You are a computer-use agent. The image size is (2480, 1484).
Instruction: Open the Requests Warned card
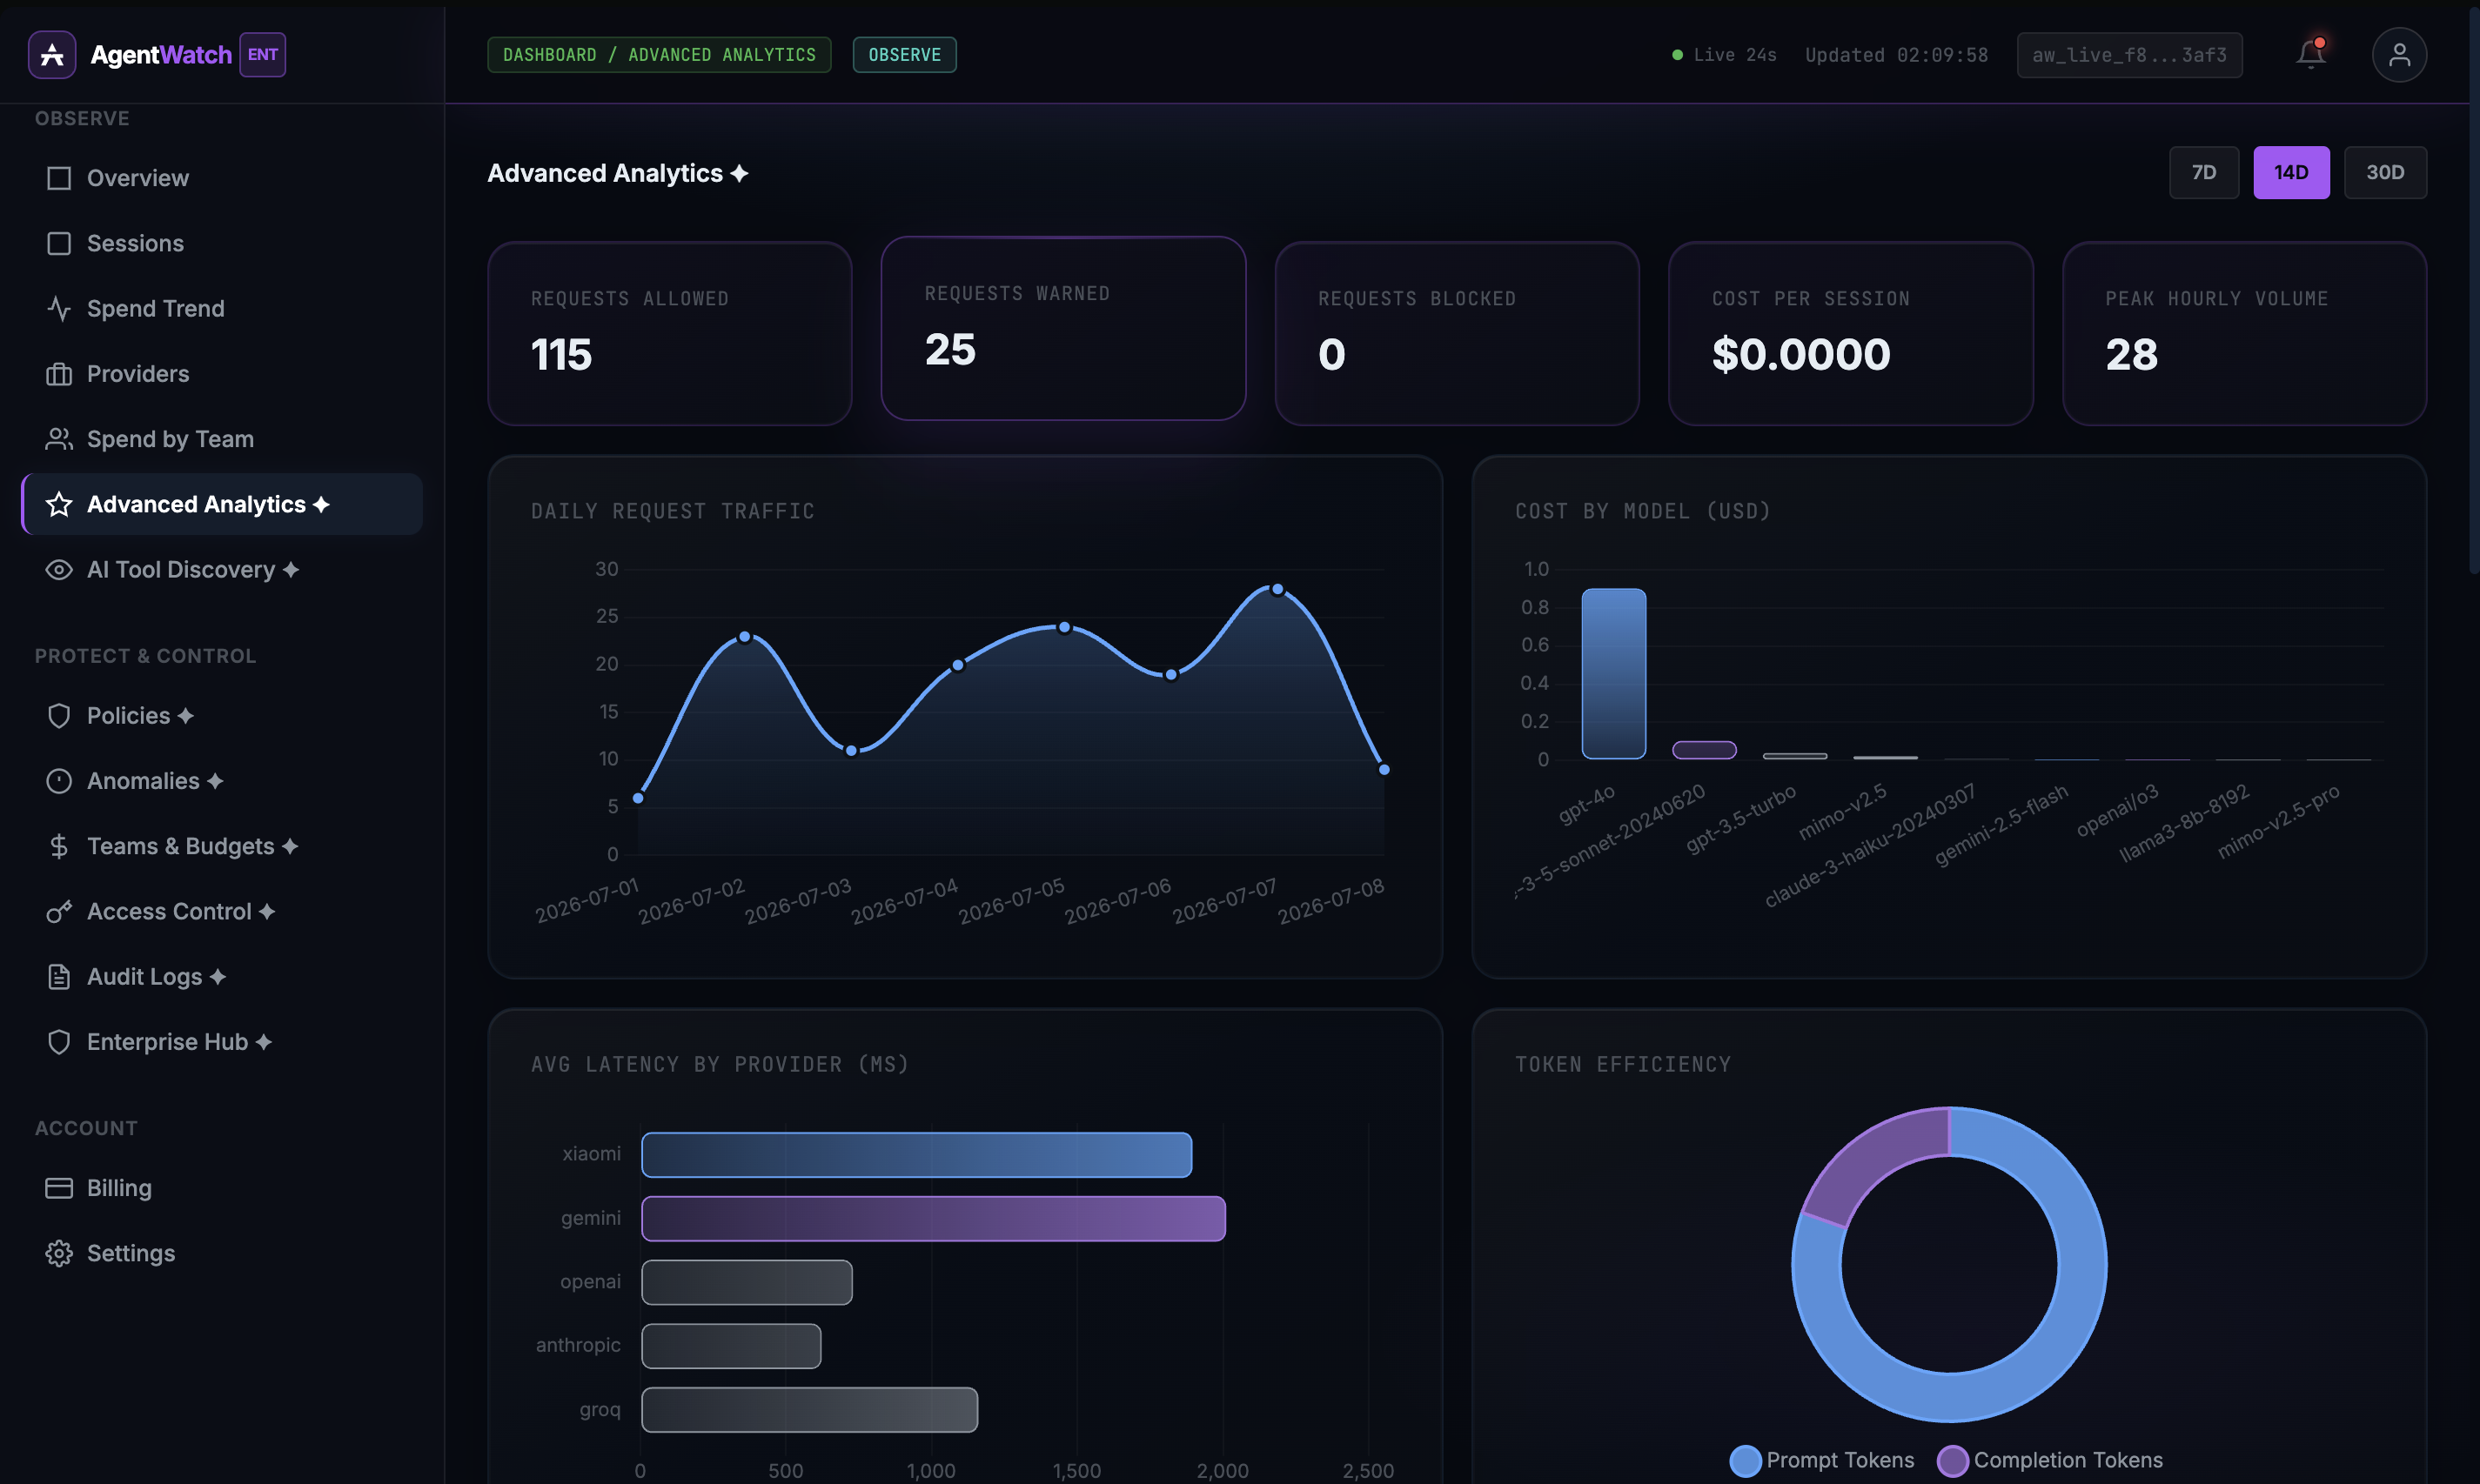click(1062, 328)
